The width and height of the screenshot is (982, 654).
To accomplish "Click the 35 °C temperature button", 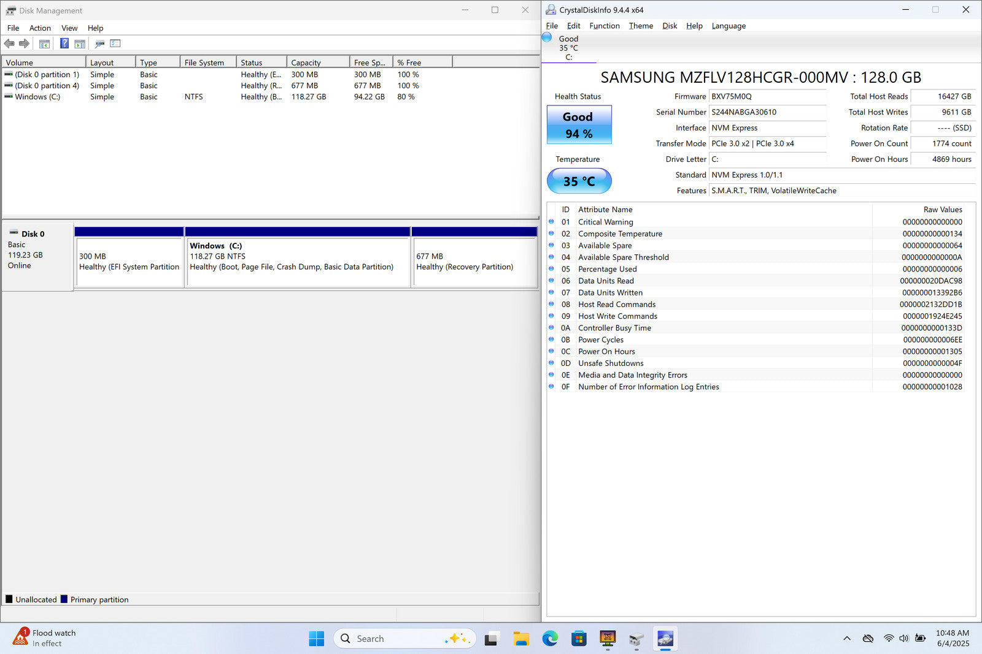I will click(x=579, y=181).
